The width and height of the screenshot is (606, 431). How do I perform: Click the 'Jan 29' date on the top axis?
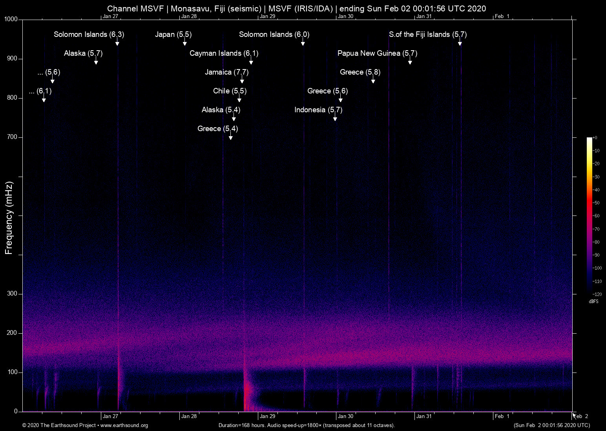(267, 16)
